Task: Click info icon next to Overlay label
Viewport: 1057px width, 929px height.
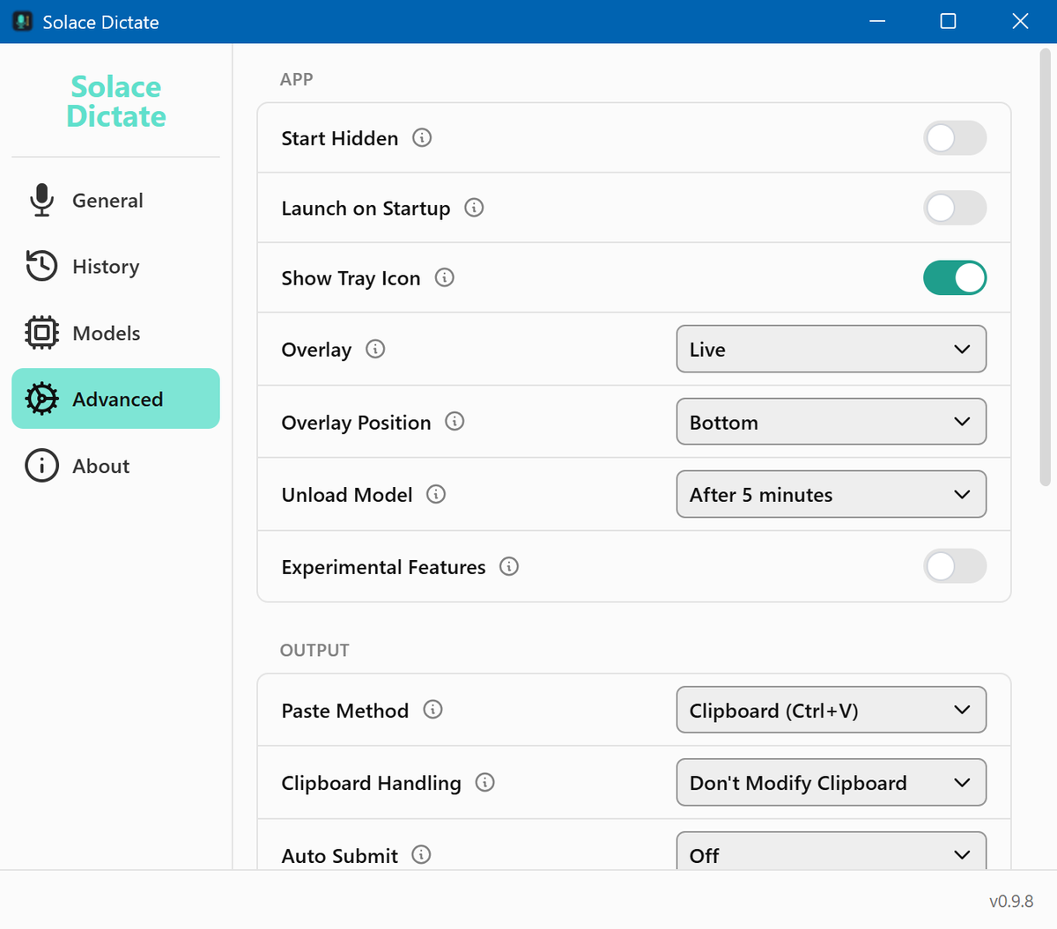Action: 375,349
